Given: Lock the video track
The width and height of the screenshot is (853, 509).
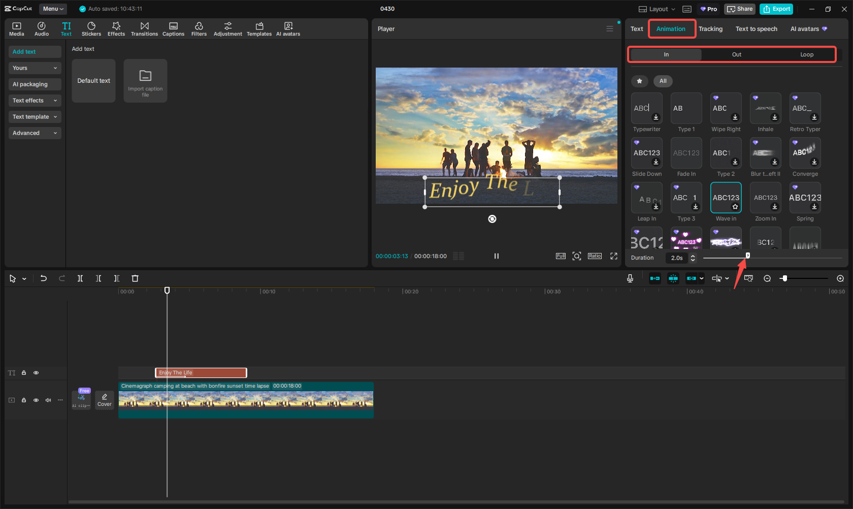Looking at the screenshot, I should 24,400.
